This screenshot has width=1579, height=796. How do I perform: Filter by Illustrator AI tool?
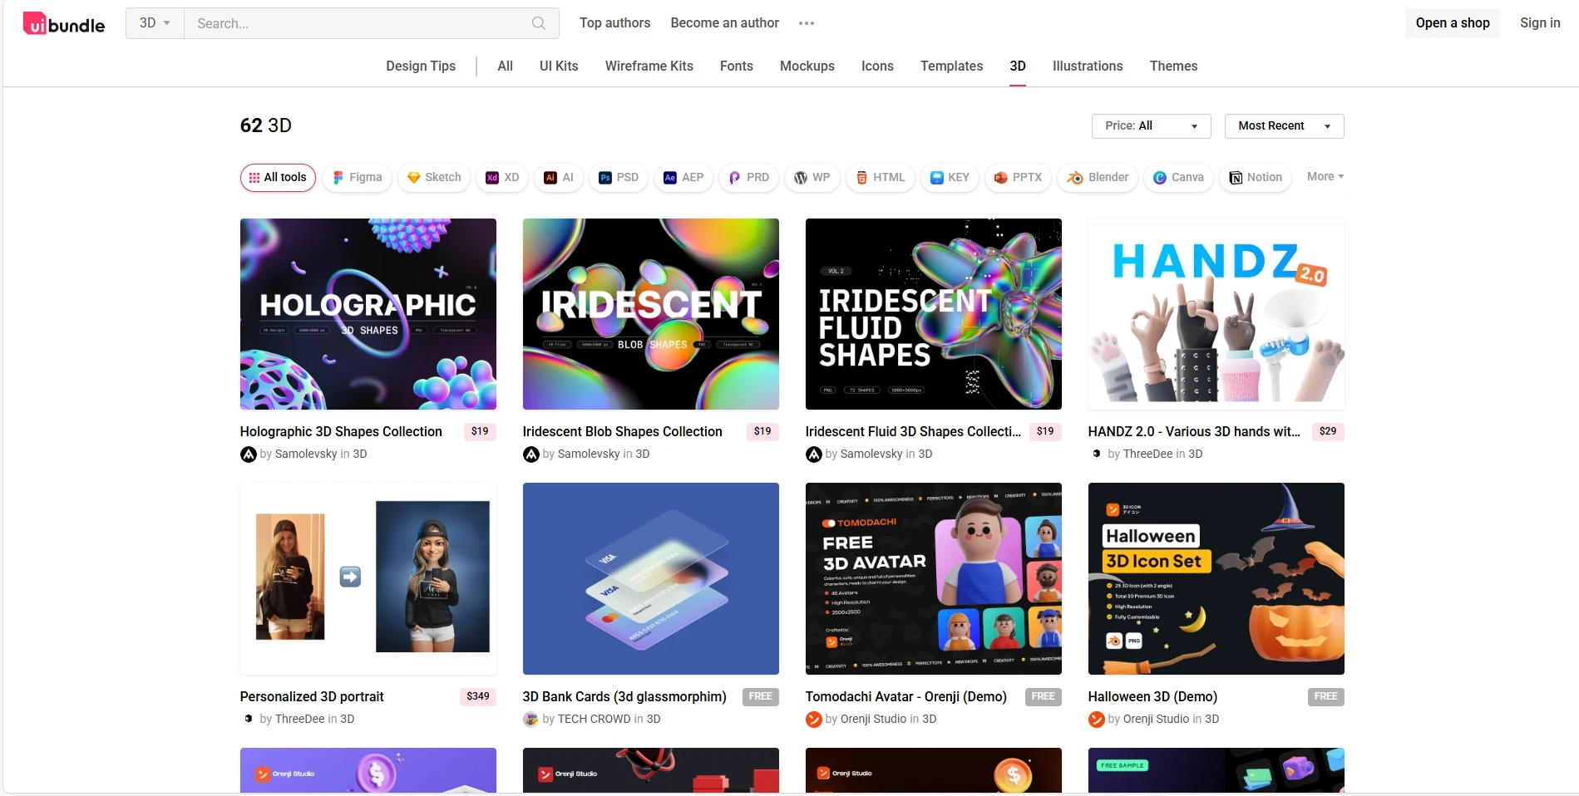[559, 178]
